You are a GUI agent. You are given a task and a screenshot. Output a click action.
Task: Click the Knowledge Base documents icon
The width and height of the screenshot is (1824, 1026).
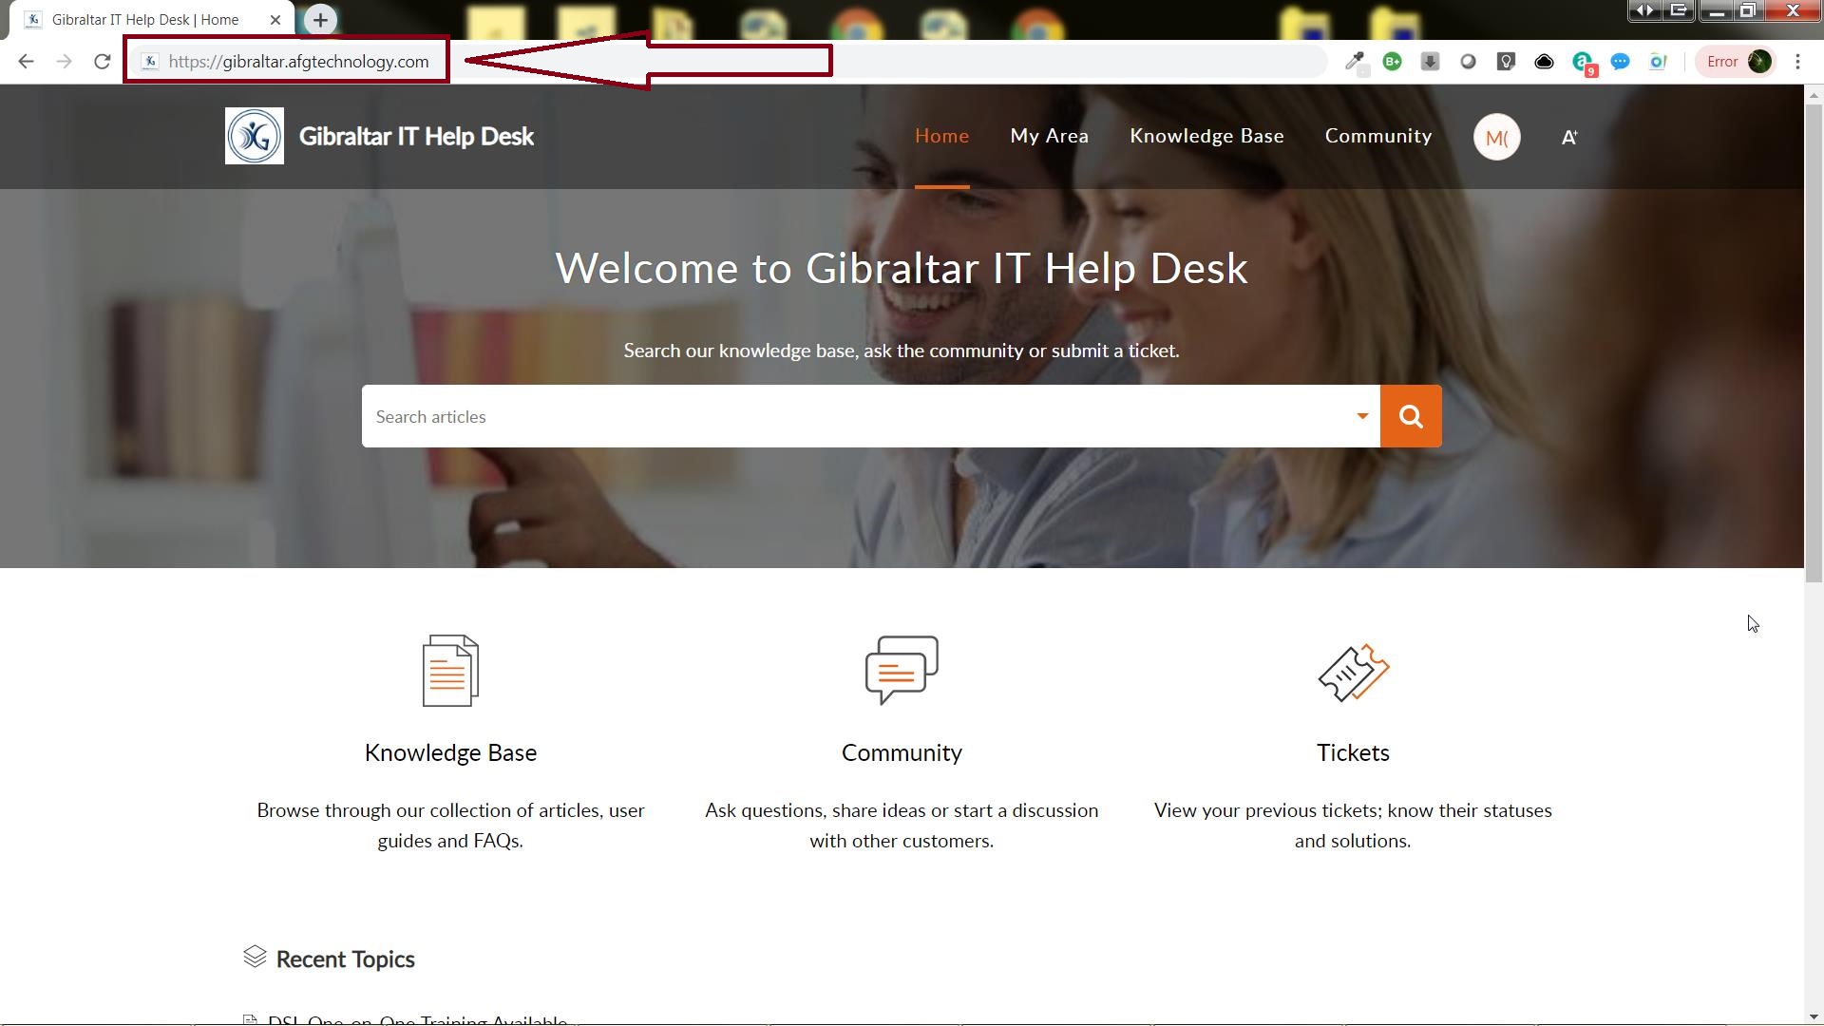point(450,671)
